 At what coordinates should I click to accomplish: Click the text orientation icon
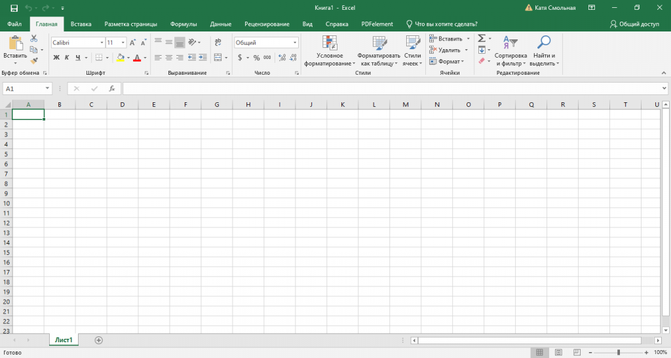pos(192,43)
